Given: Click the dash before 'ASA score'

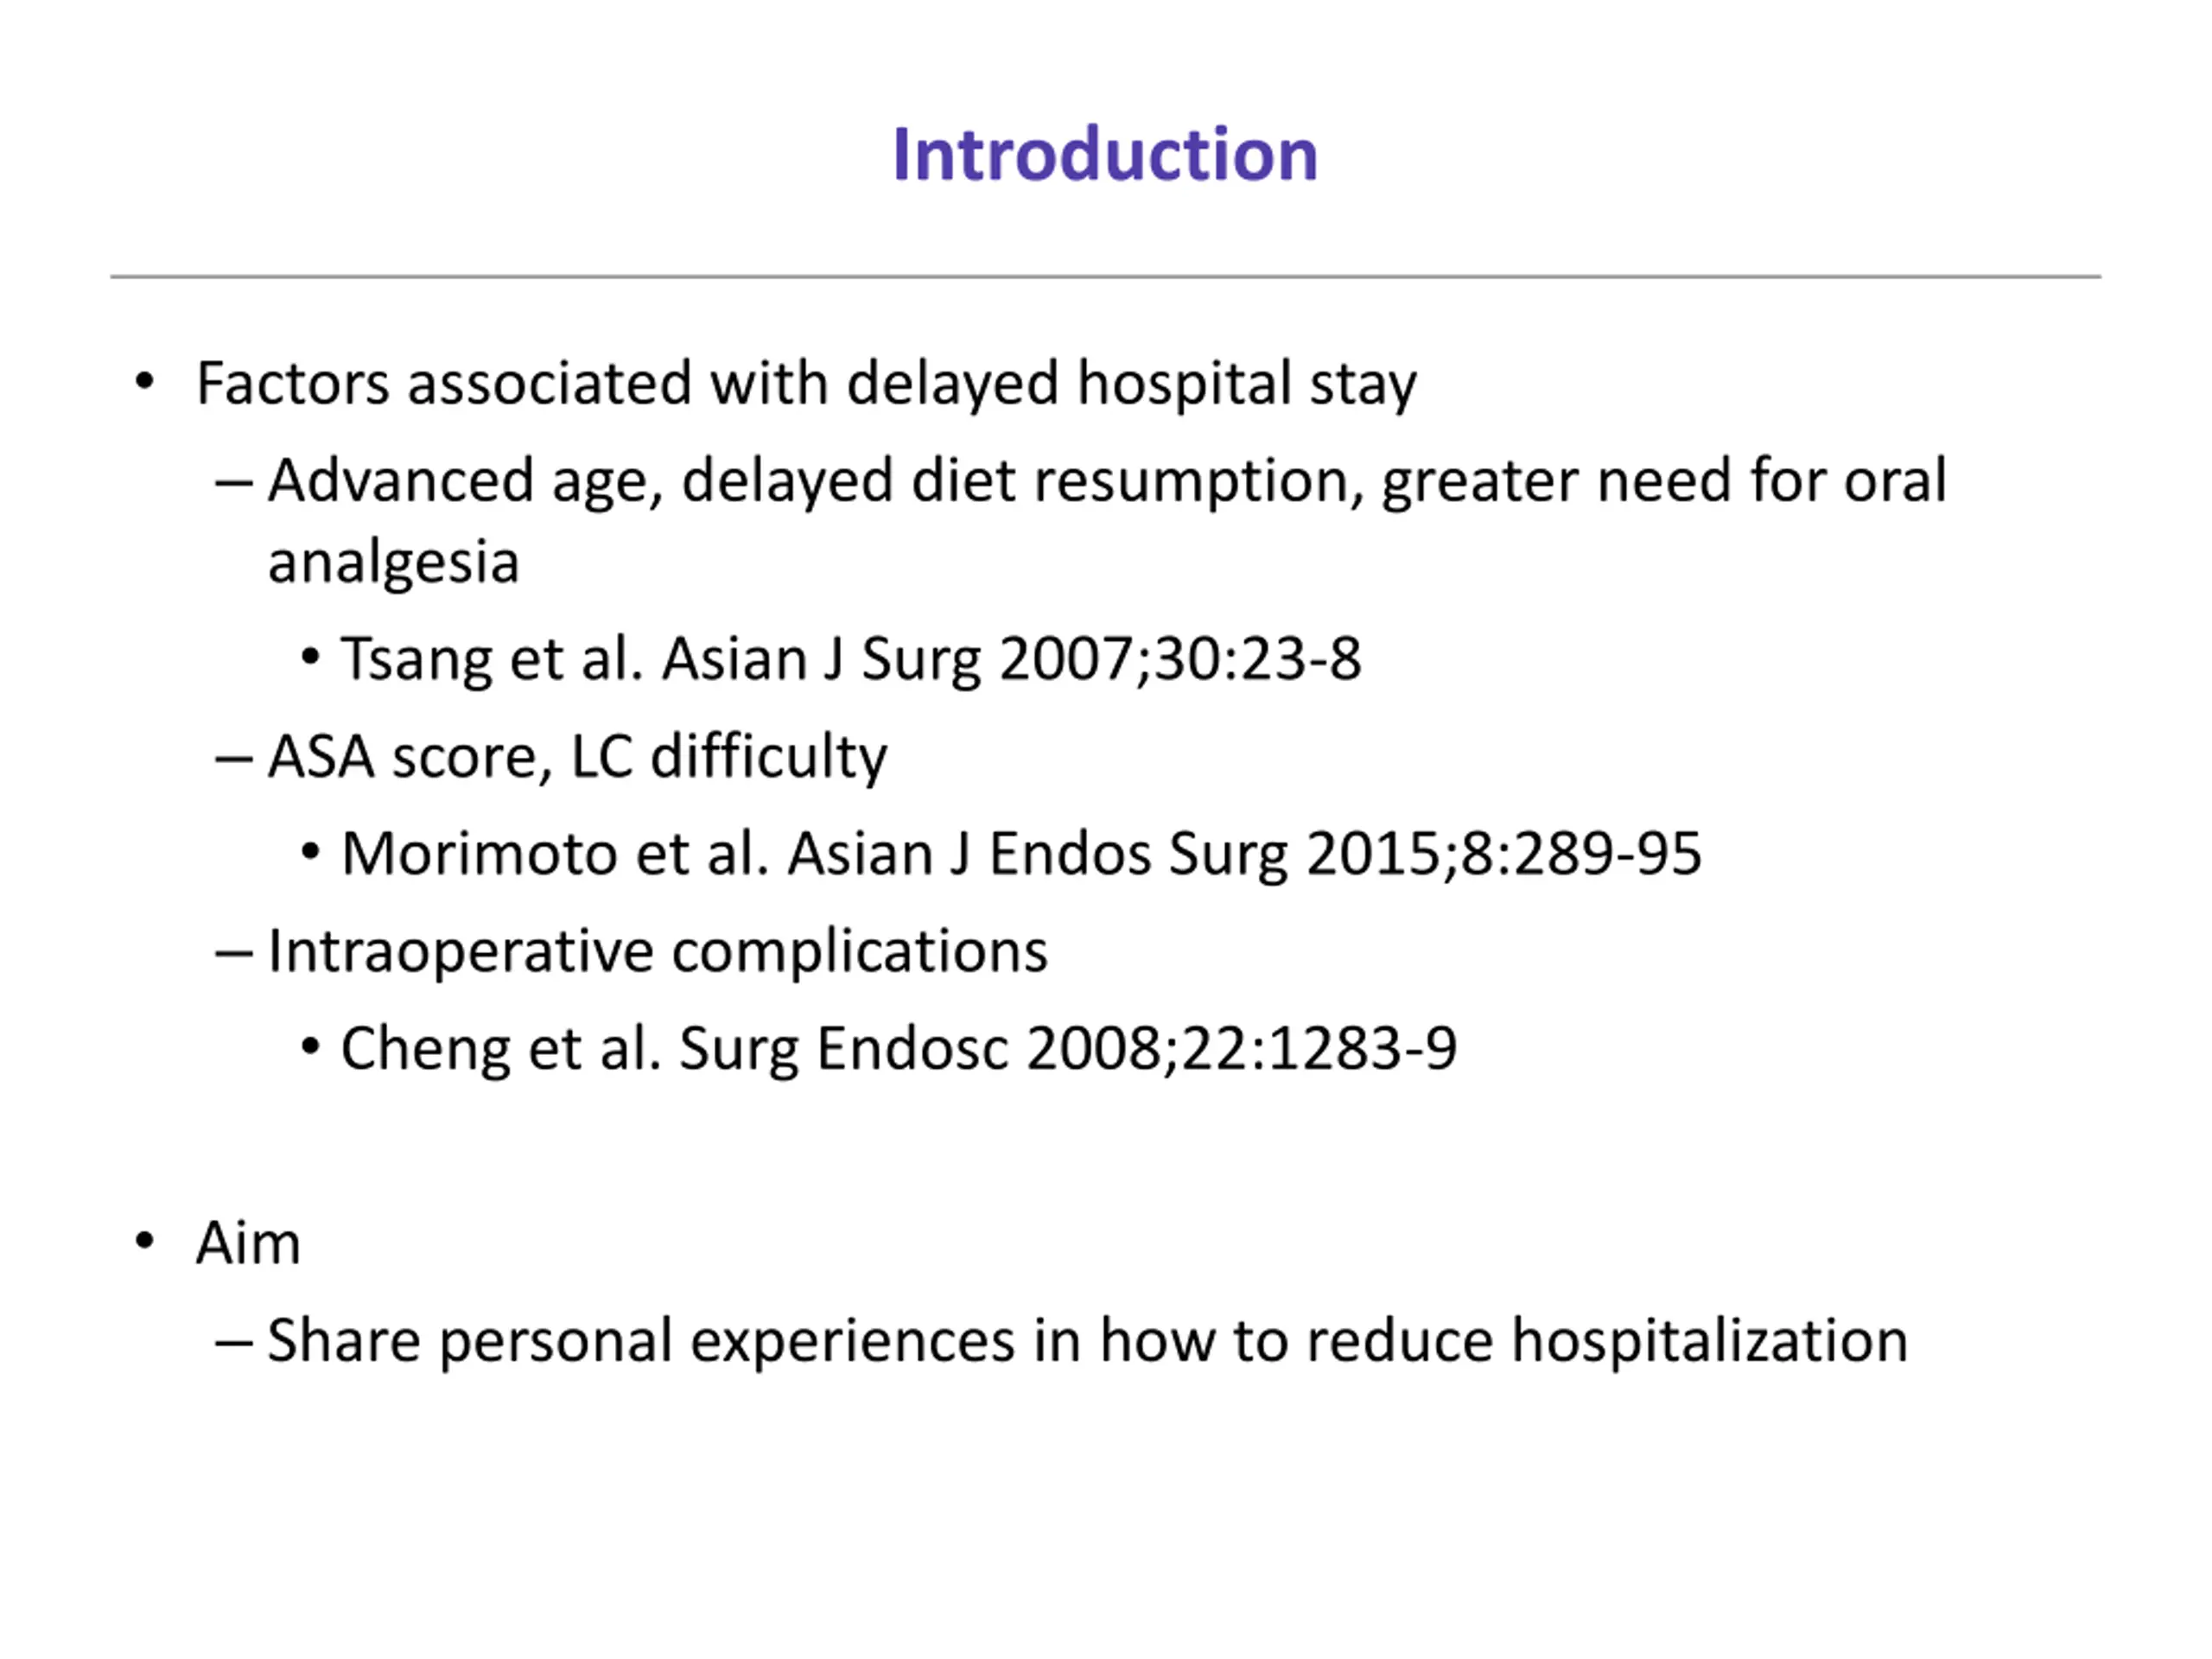Looking at the screenshot, I should tap(233, 759).
